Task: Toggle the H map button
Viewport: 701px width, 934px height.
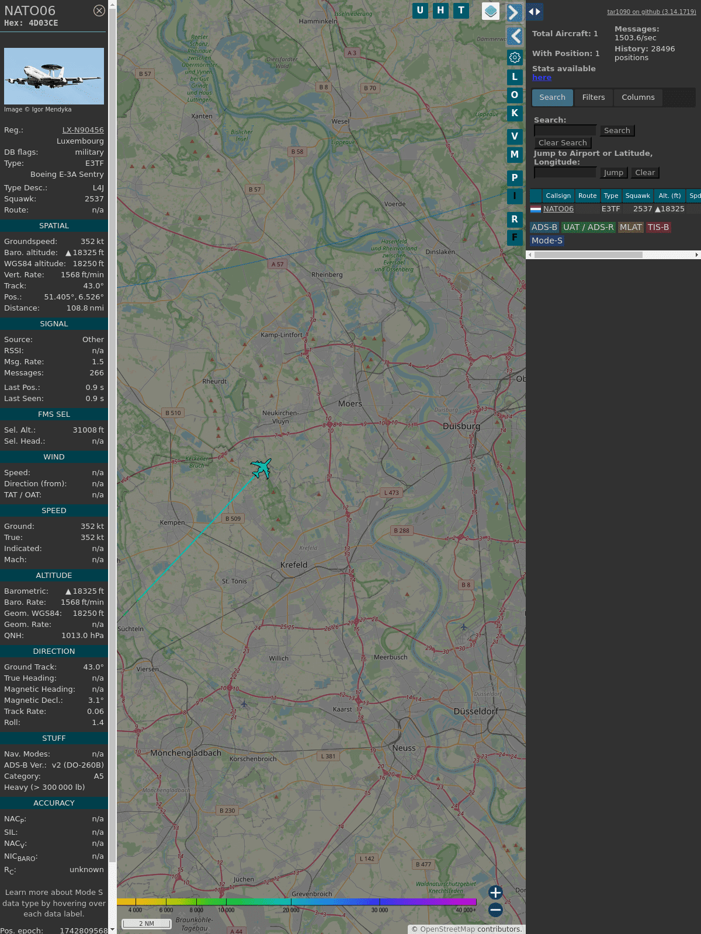Action: click(x=440, y=11)
